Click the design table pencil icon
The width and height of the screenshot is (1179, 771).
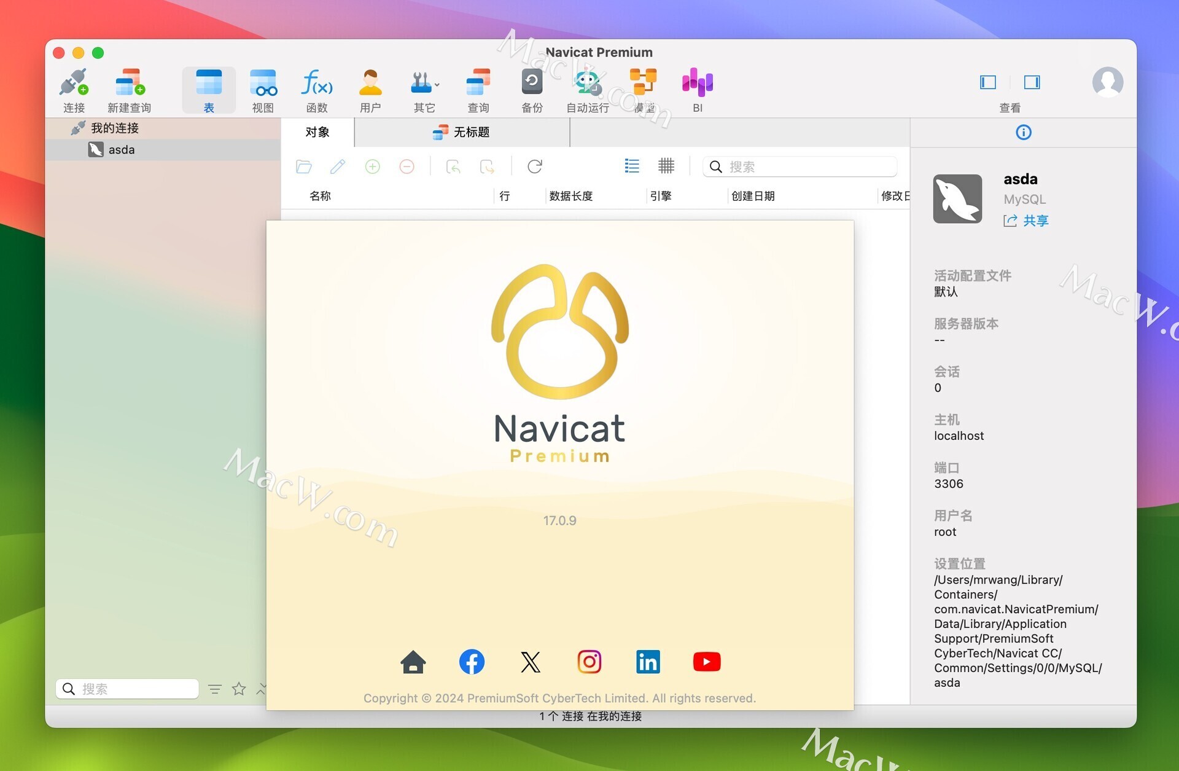pos(338,166)
